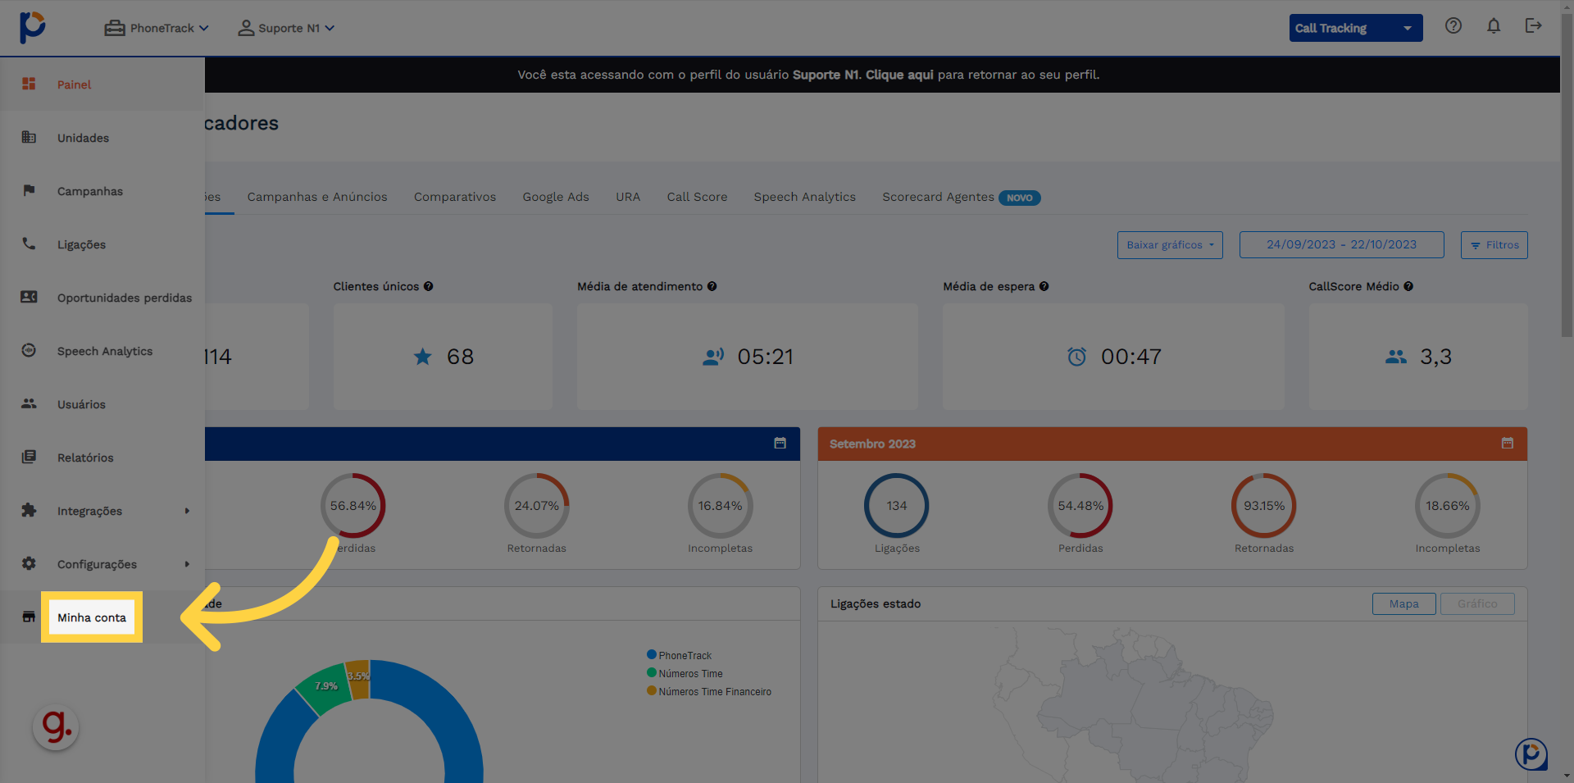Click the 54.48% Perdidas gauge
This screenshot has height=783, width=1574.
point(1080,506)
